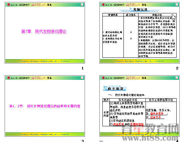Click the red answer 获得性遗传
Screen dimensions: 184x142
coord(137,124)
